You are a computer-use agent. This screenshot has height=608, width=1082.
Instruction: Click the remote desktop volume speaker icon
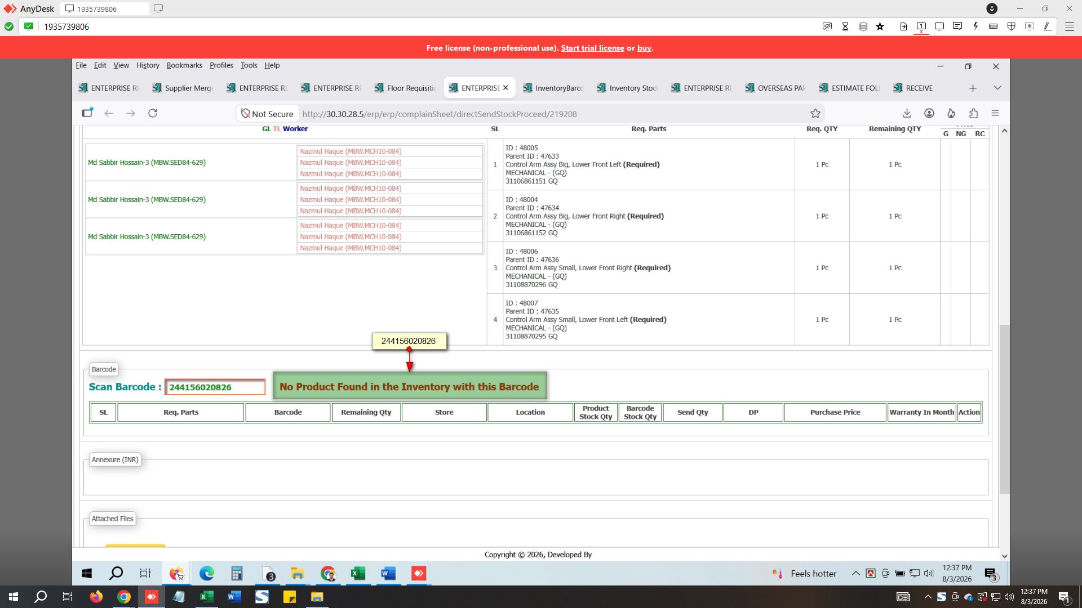click(x=929, y=574)
